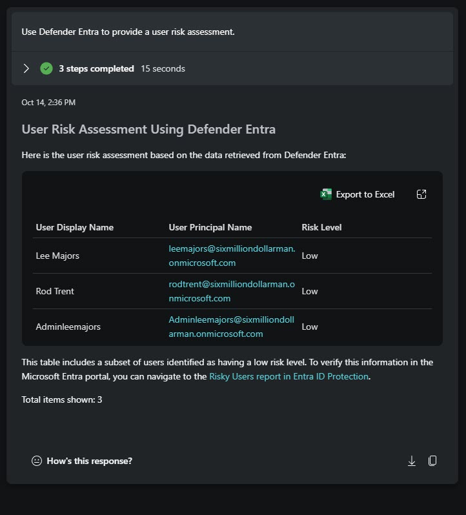
Task: Click the Low risk cell for Lee Majors
Action: point(310,256)
